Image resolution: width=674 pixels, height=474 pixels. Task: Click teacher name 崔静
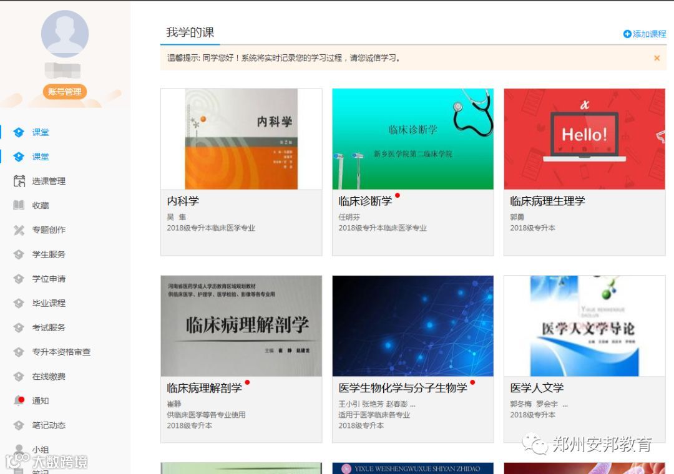coord(174,404)
